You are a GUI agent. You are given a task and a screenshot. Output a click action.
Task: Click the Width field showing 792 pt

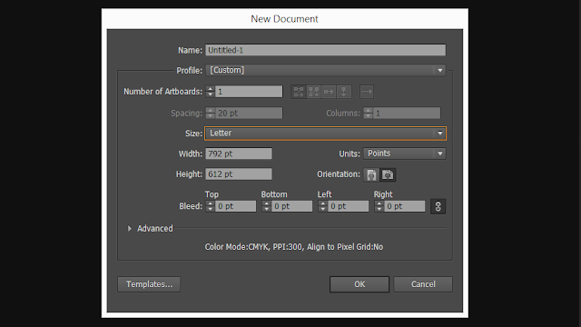(239, 154)
